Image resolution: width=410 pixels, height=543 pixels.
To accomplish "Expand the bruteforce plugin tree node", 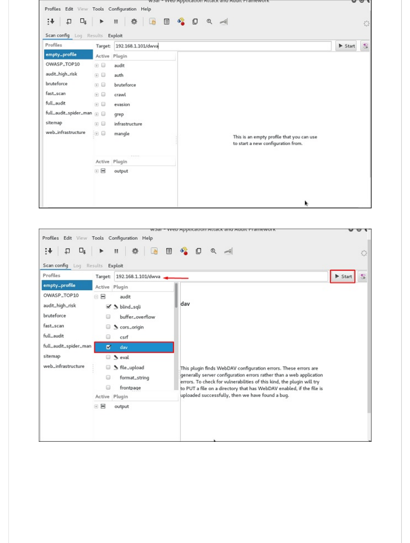I will click(x=97, y=85).
